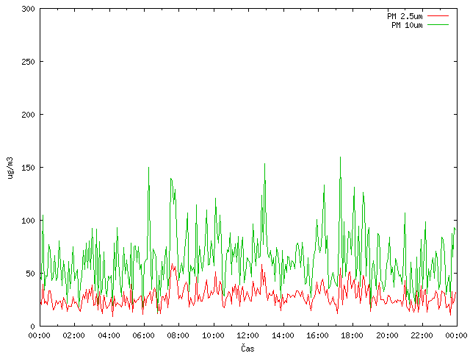Click the 150 y-axis label
Image resolution: width=470 pixels, height=353 pixels.
tap(28, 168)
